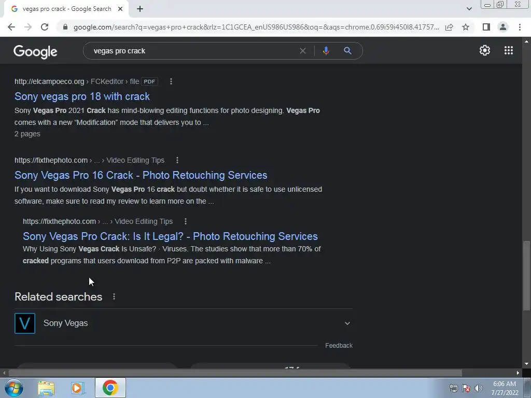Open Sony Vegas Pro 16 Crack link

click(141, 175)
